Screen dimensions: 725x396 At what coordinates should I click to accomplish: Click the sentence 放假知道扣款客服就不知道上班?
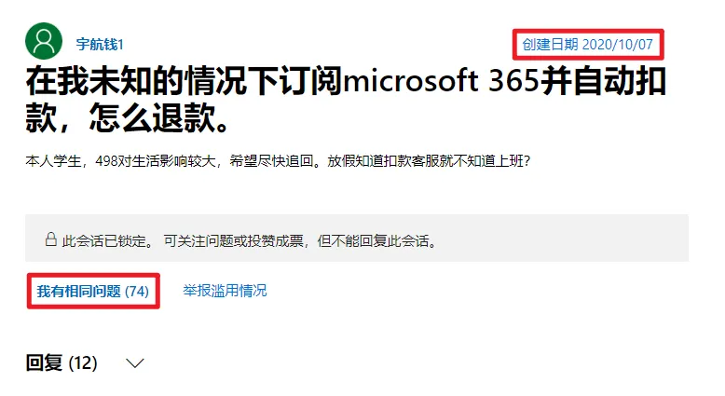(429, 161)
